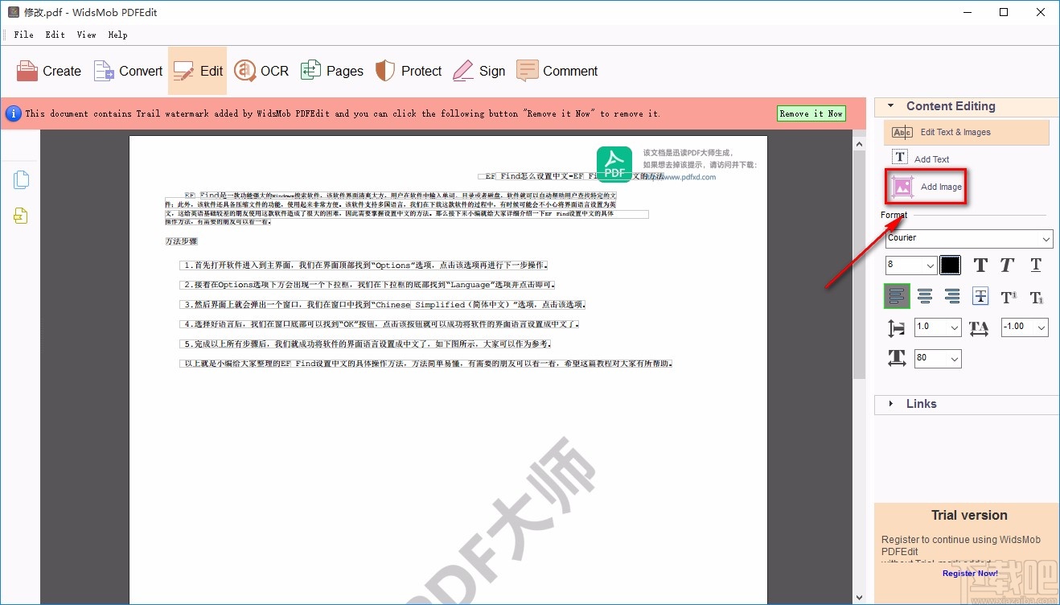The height and width of the screenshot is (605, 1060).
Task: Toggle italic text formatting
Action: pyautogui.click(x=1007, y=264)
